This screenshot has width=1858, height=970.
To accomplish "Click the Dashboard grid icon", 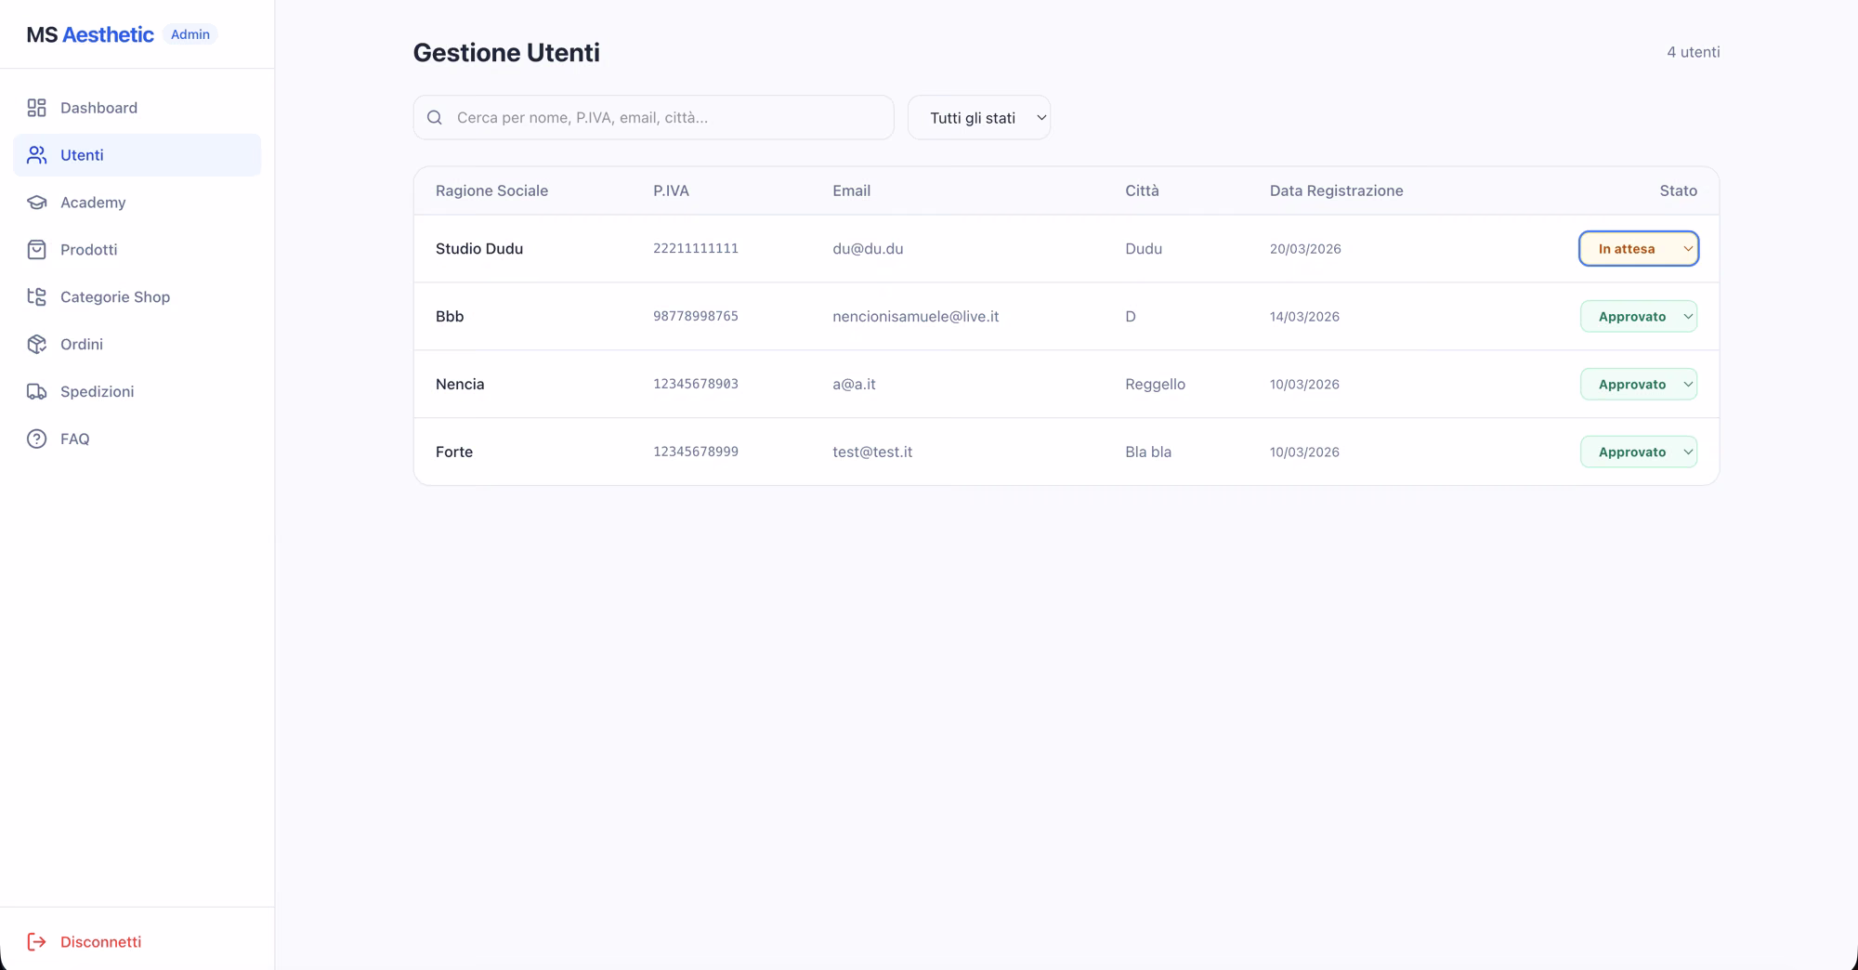I will click(36, 108).
